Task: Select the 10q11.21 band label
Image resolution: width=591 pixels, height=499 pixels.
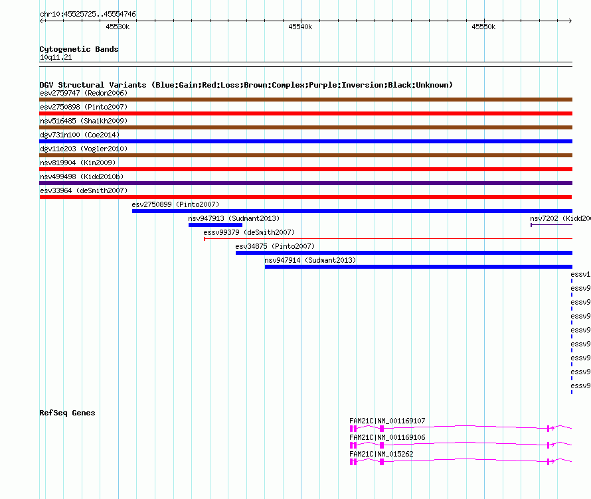Action: tap(56, 57)
